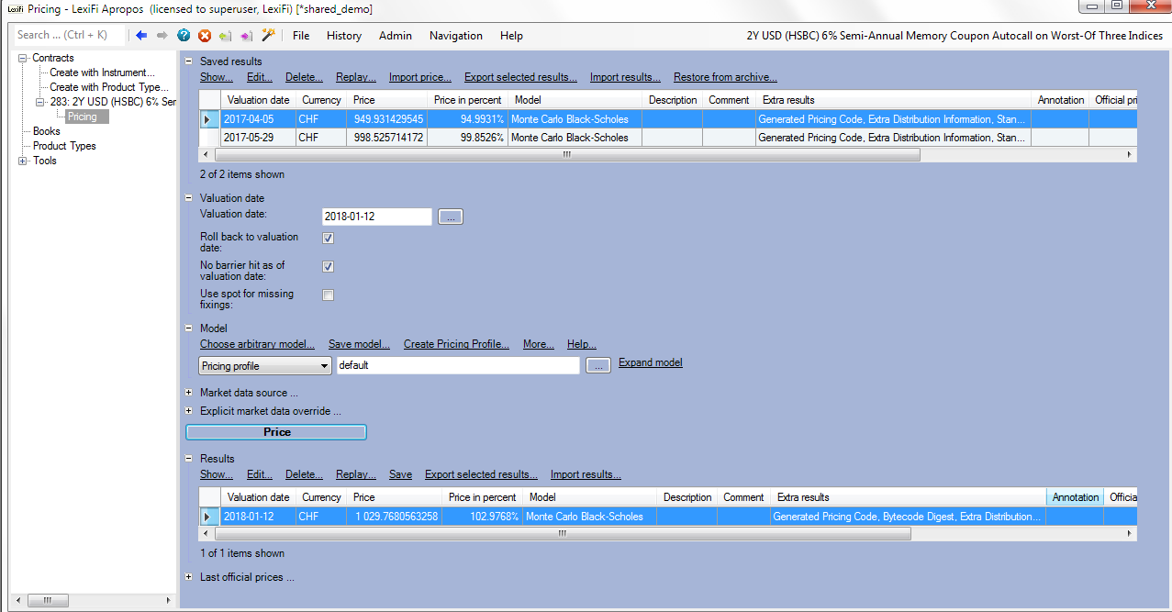The width and height of the screenshot is (1172, 612).
Task: Click the Save link under Results
Action: (400, 474)
